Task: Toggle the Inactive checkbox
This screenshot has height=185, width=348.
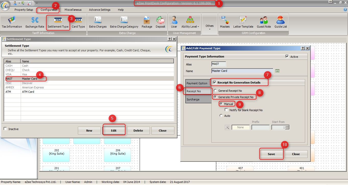Action: 5,129
